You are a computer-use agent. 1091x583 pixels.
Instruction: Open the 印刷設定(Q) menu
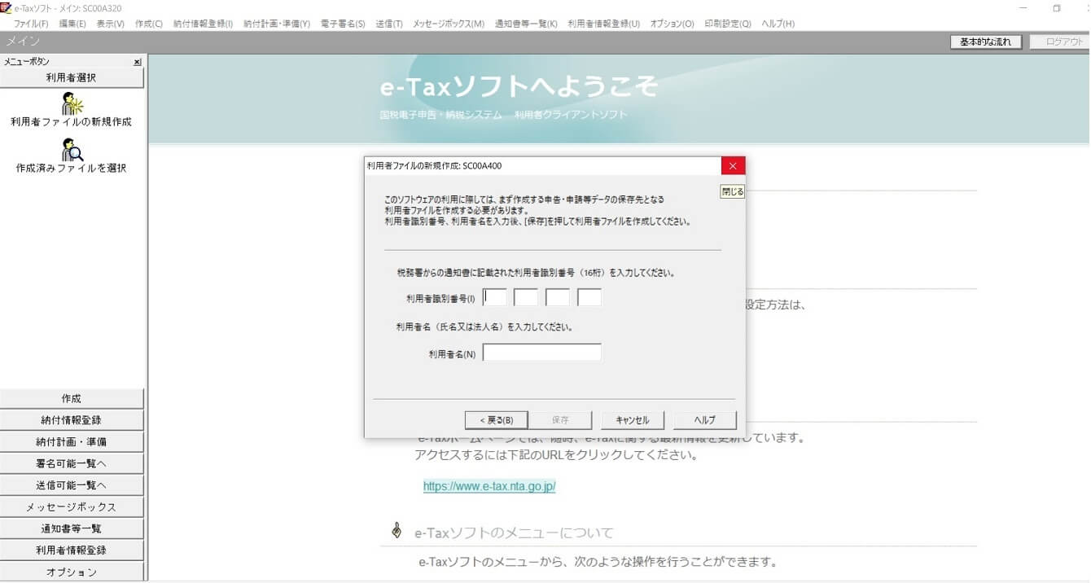[728, 24]
